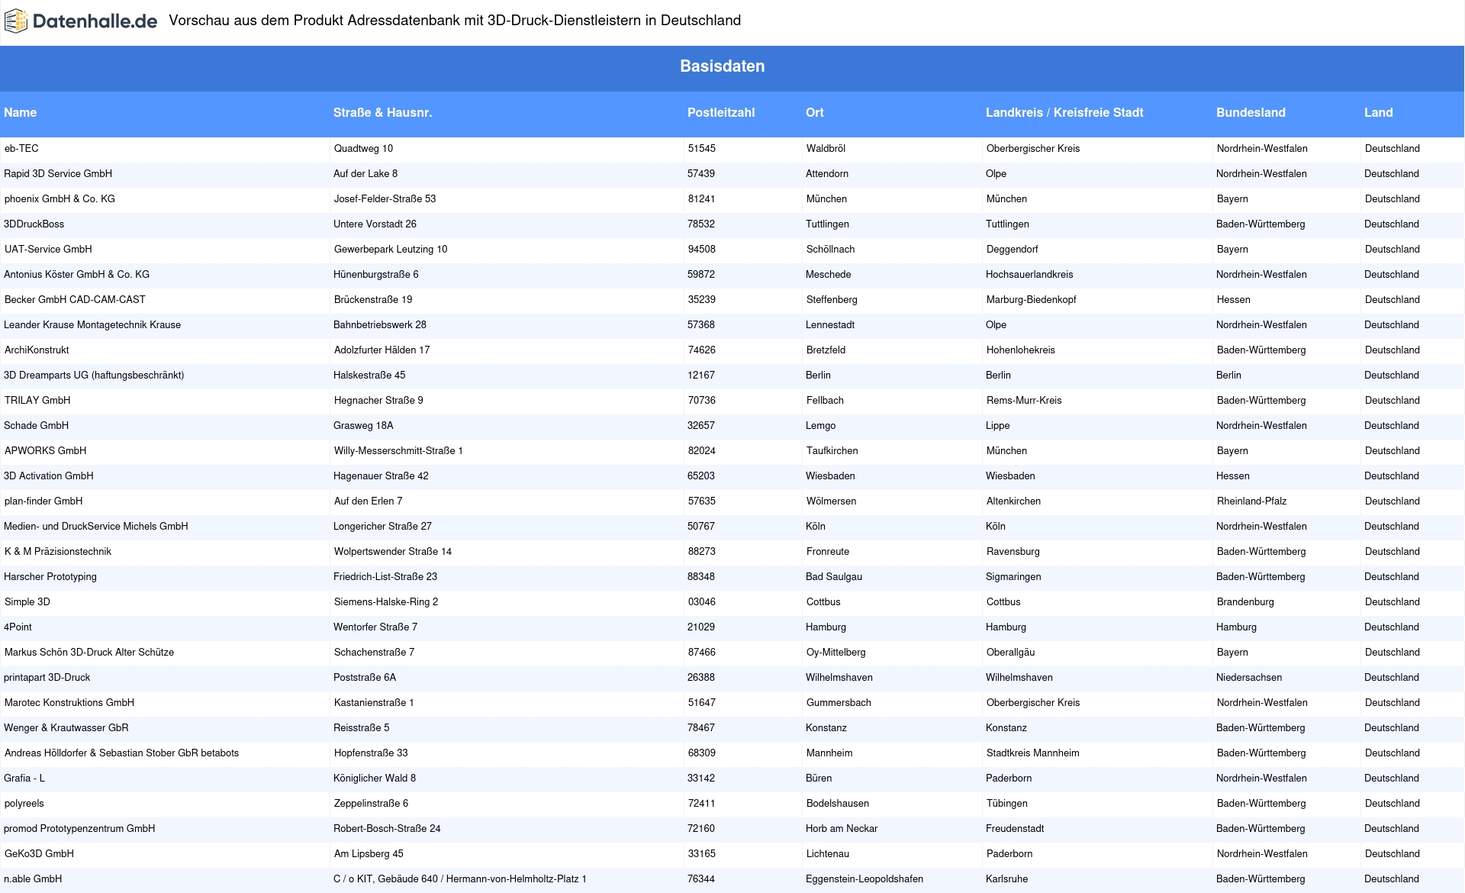Click Deutschland in the eb-TEC row
Screen dimensions: 1465x893
1393,149
